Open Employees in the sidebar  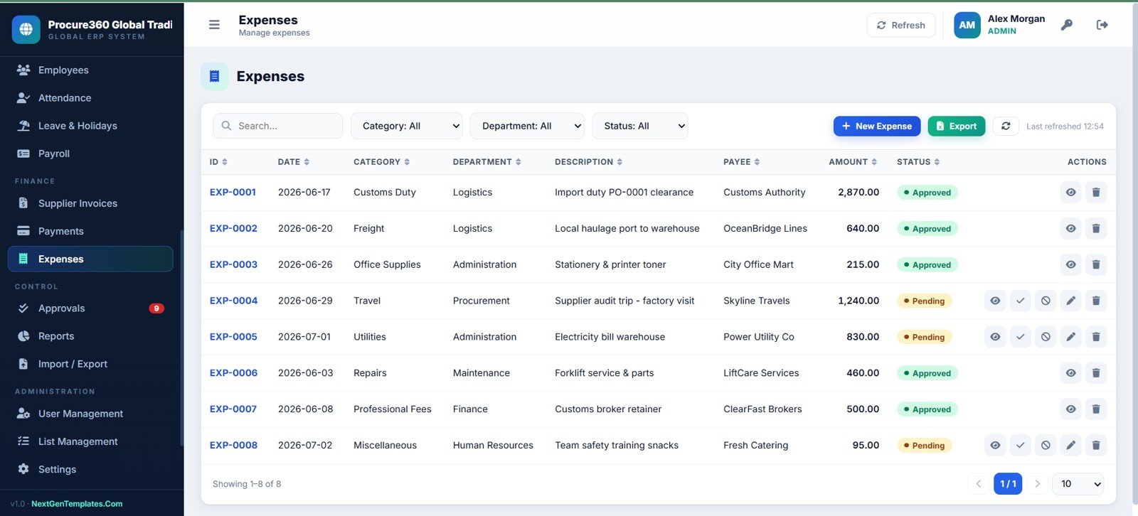point(90,70)
